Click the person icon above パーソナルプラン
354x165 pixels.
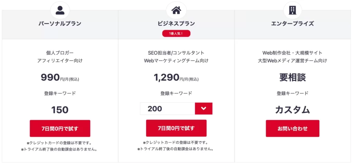(x=60, y=10)
